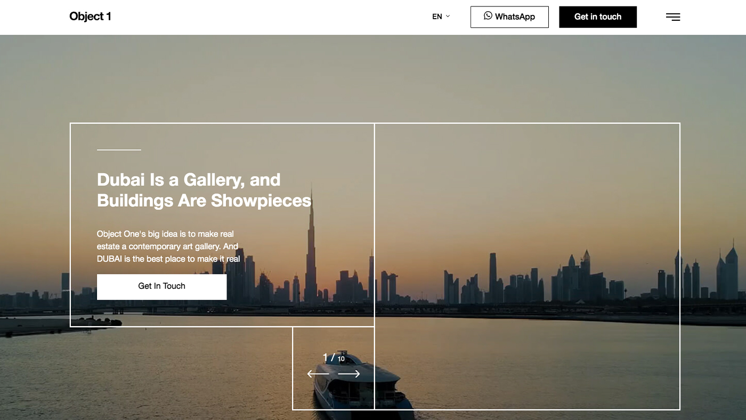
Task: Click the white Get In Touch button
Action: pyautogui.click(x=161, y=286)
